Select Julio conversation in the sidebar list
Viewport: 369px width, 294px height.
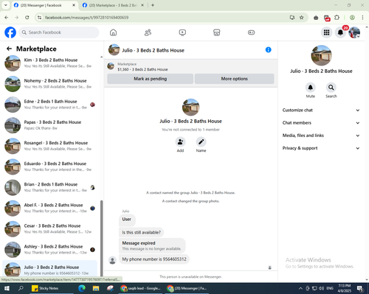pos(50,269)
